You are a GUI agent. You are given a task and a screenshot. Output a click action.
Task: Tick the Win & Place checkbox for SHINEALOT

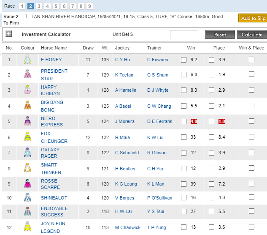251,197
